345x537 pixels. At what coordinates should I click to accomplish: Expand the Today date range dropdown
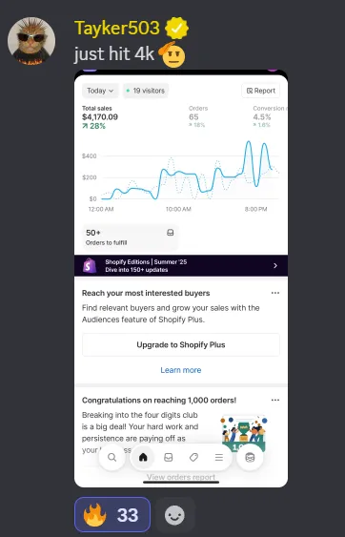pos(100,91)
